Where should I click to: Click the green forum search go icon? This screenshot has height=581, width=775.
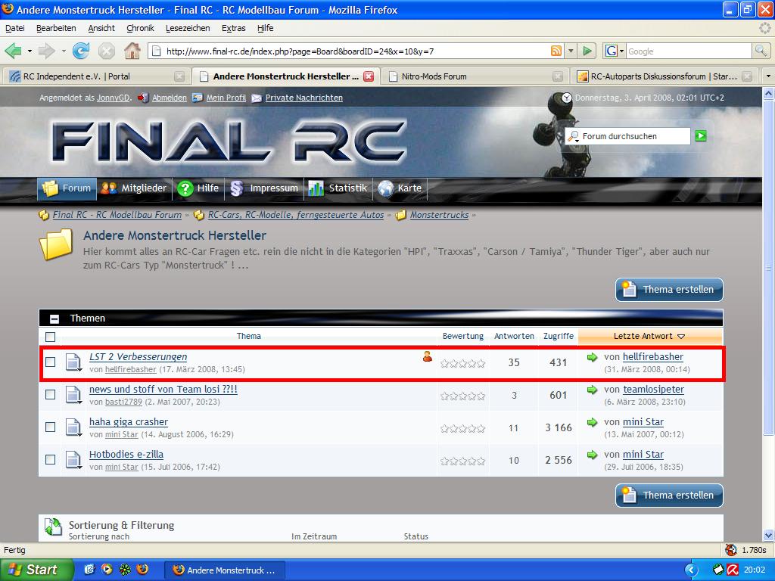(701, 136)
